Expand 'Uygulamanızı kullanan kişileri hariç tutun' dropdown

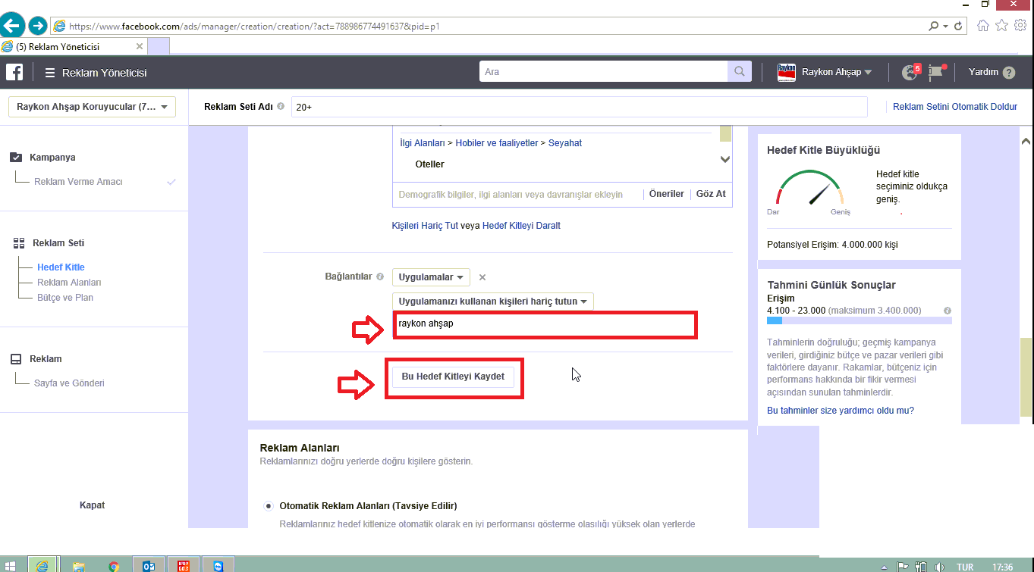493,301
